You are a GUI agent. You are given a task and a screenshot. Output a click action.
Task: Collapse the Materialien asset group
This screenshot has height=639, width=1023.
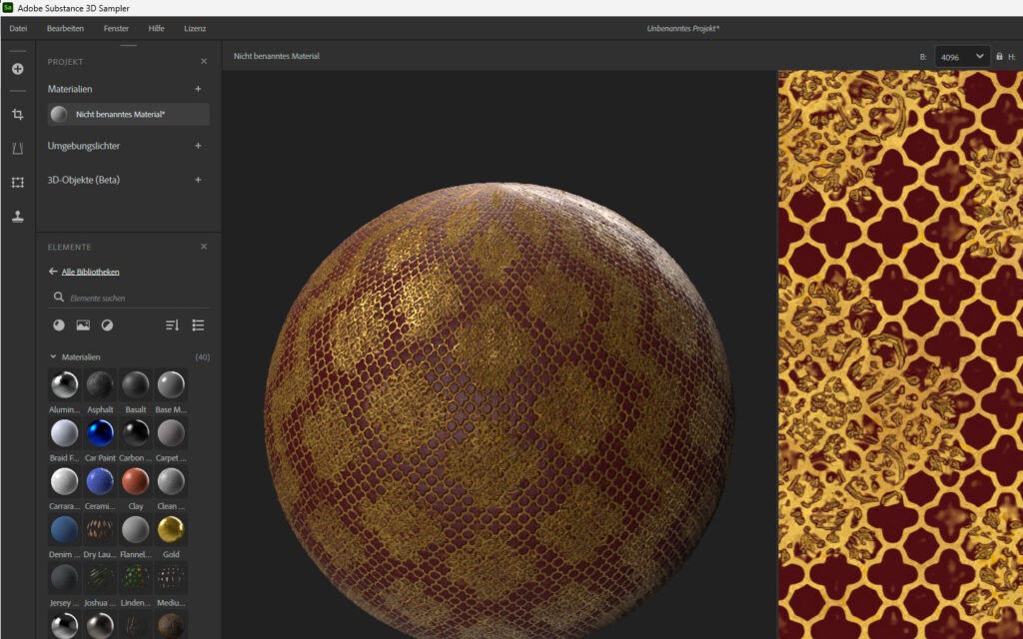click(53, 356)
